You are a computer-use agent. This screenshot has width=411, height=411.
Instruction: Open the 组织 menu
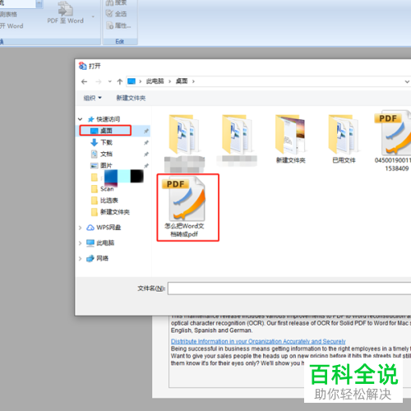(92, 98)
